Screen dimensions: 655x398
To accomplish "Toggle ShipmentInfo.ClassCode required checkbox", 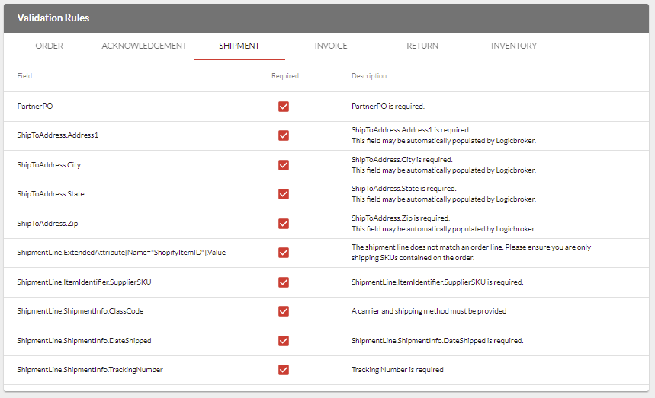I will (x=284, y=311).
